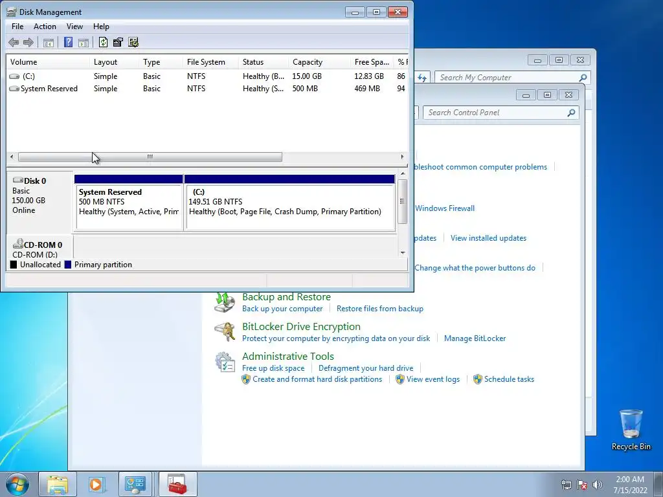
Task: Click the BitLocker Drive Encryption keys icon
Action: (x=225, y=332)
